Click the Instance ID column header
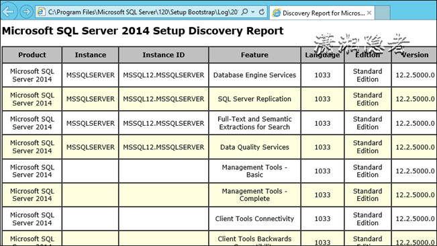Screen dimensions: 437x246 click(x=164, y=54)
